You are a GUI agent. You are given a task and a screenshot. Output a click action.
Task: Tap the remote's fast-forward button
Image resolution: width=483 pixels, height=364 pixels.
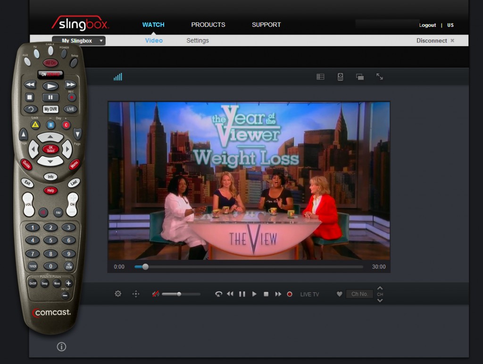click(x=71, y=84)
